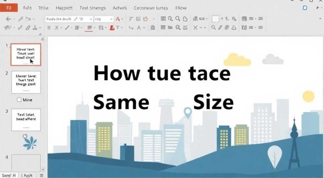Select the pencil icon beside the small magnifier

click(x=220, y=28)
